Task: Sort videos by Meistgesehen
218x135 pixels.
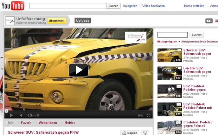Action: pos(190,42)
